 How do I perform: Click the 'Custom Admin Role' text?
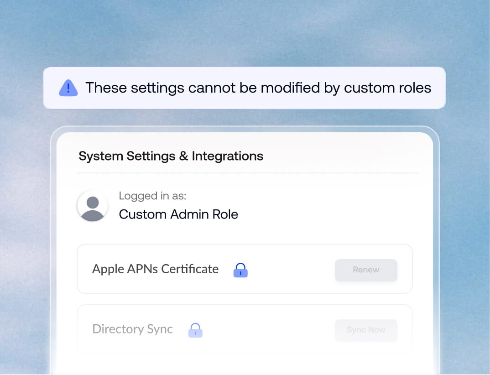tap(178, 214)
